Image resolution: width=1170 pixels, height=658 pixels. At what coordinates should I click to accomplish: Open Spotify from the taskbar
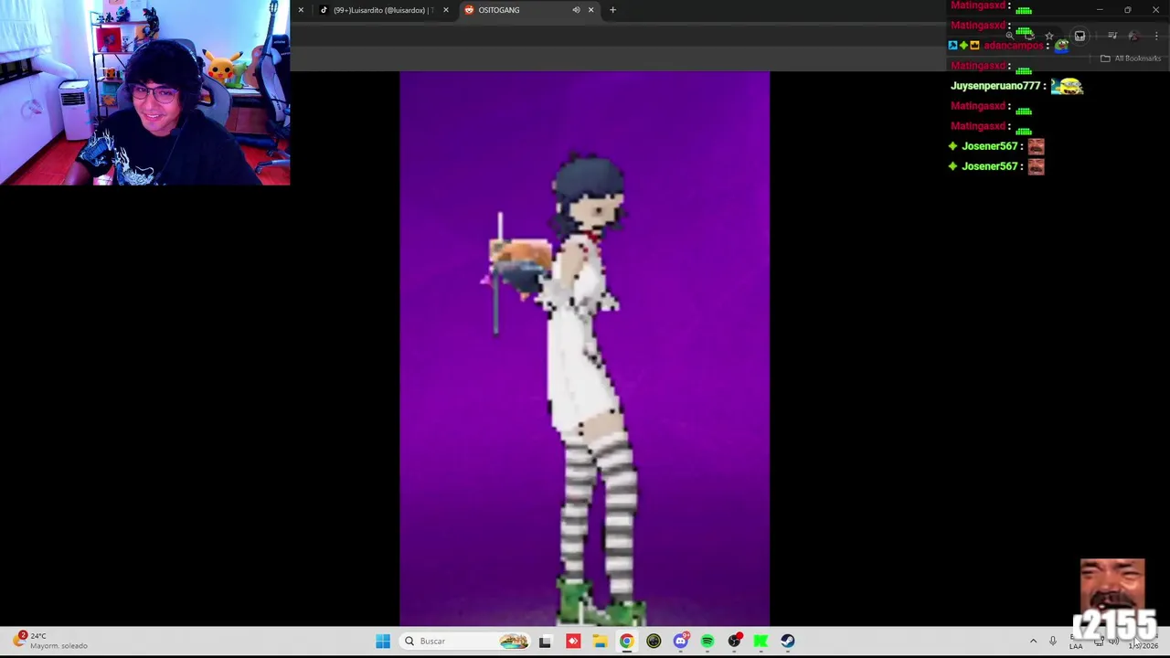coord(707,642)
